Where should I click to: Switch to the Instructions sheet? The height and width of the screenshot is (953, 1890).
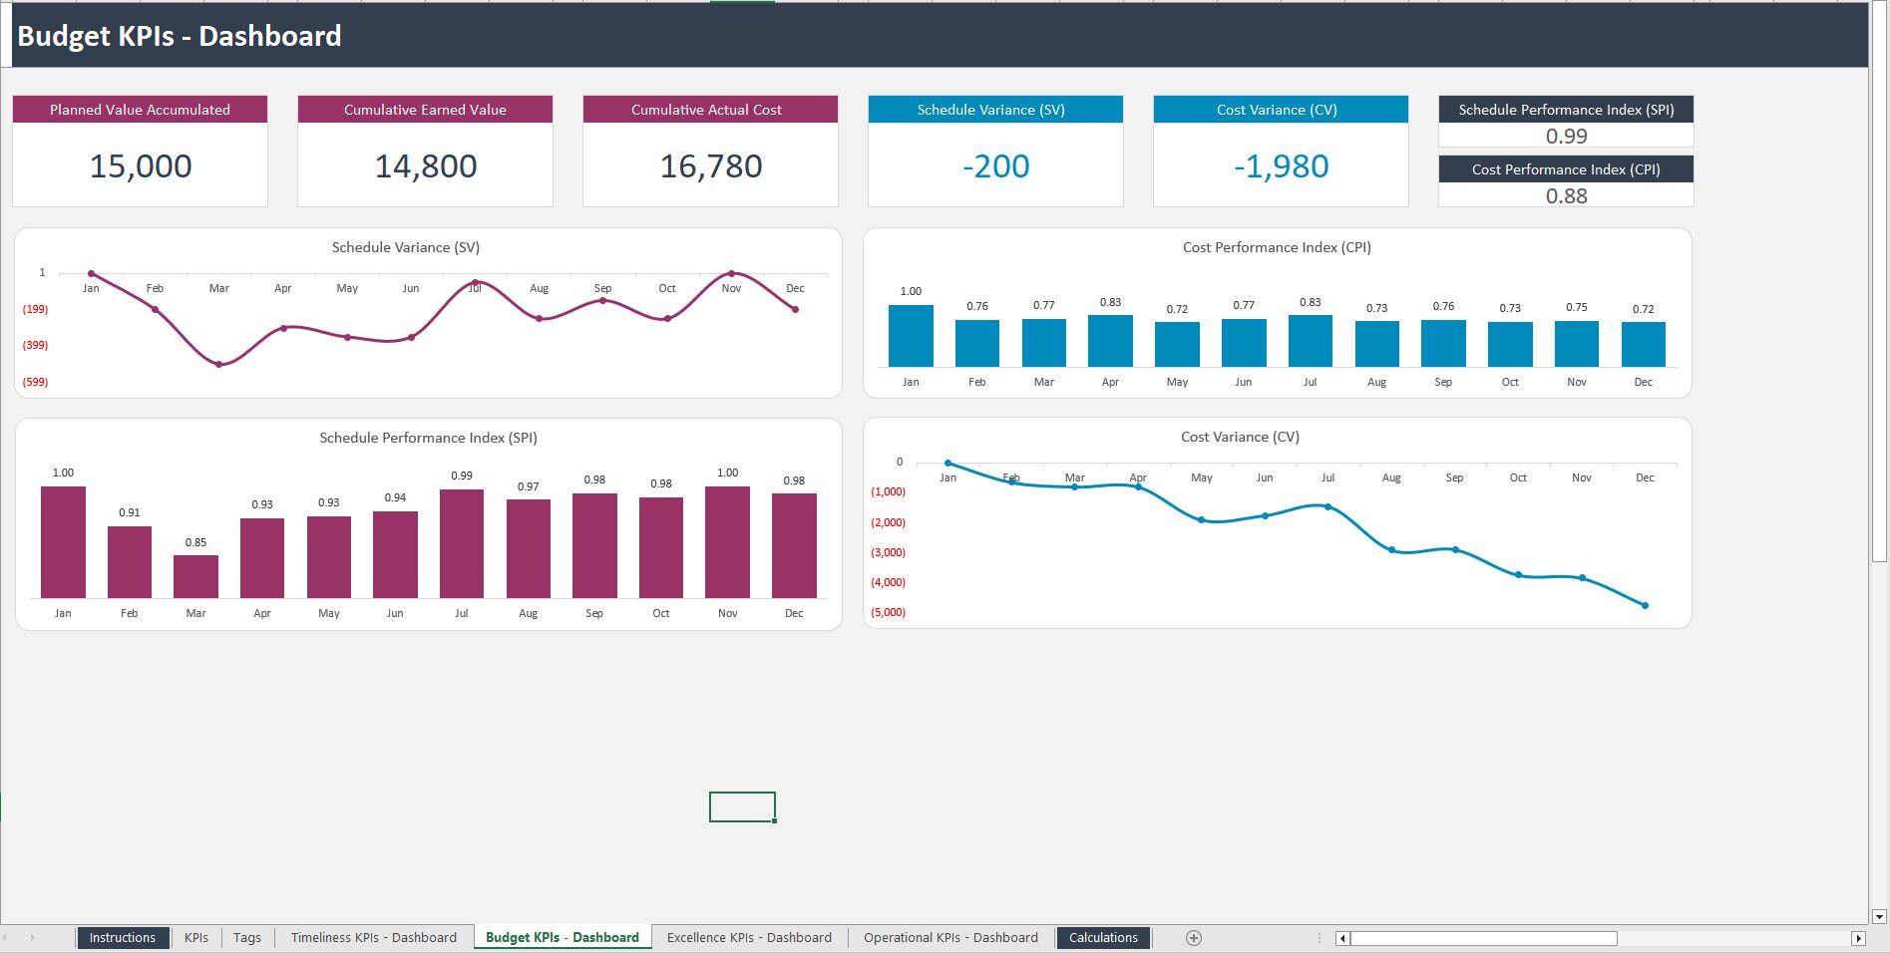coord(122,937)
